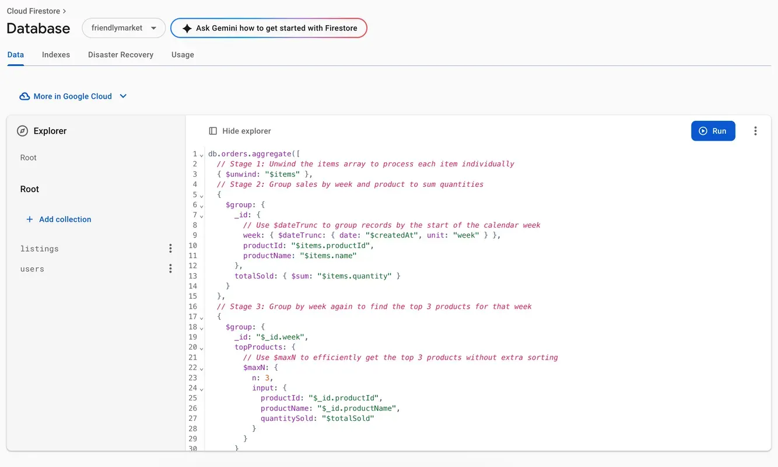
Task: Click the Hide explorer button
Action: point(240,131)
